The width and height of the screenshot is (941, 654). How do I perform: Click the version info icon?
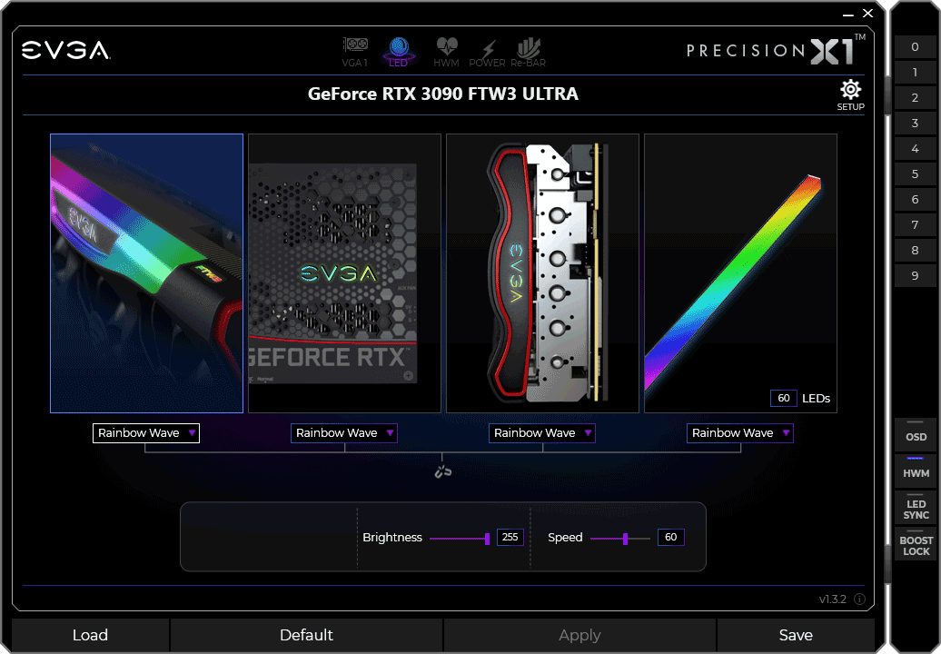859,599
